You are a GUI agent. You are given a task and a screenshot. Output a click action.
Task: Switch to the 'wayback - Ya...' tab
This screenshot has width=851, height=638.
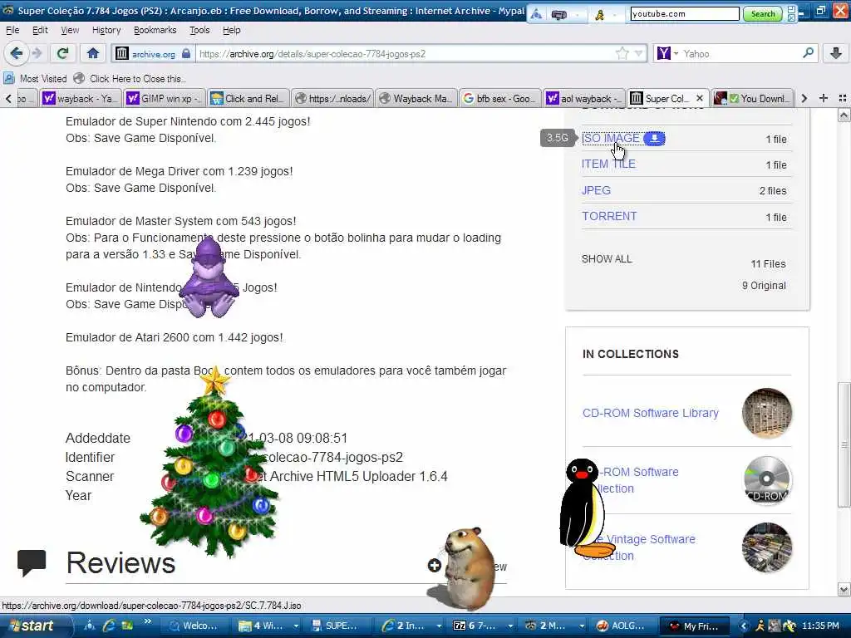coord(81,98)
